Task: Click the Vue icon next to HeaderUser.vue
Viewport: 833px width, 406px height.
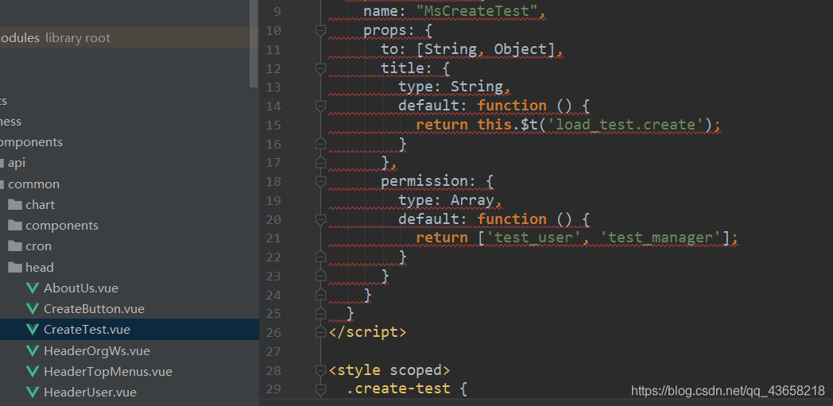Action: coord(33,392)
